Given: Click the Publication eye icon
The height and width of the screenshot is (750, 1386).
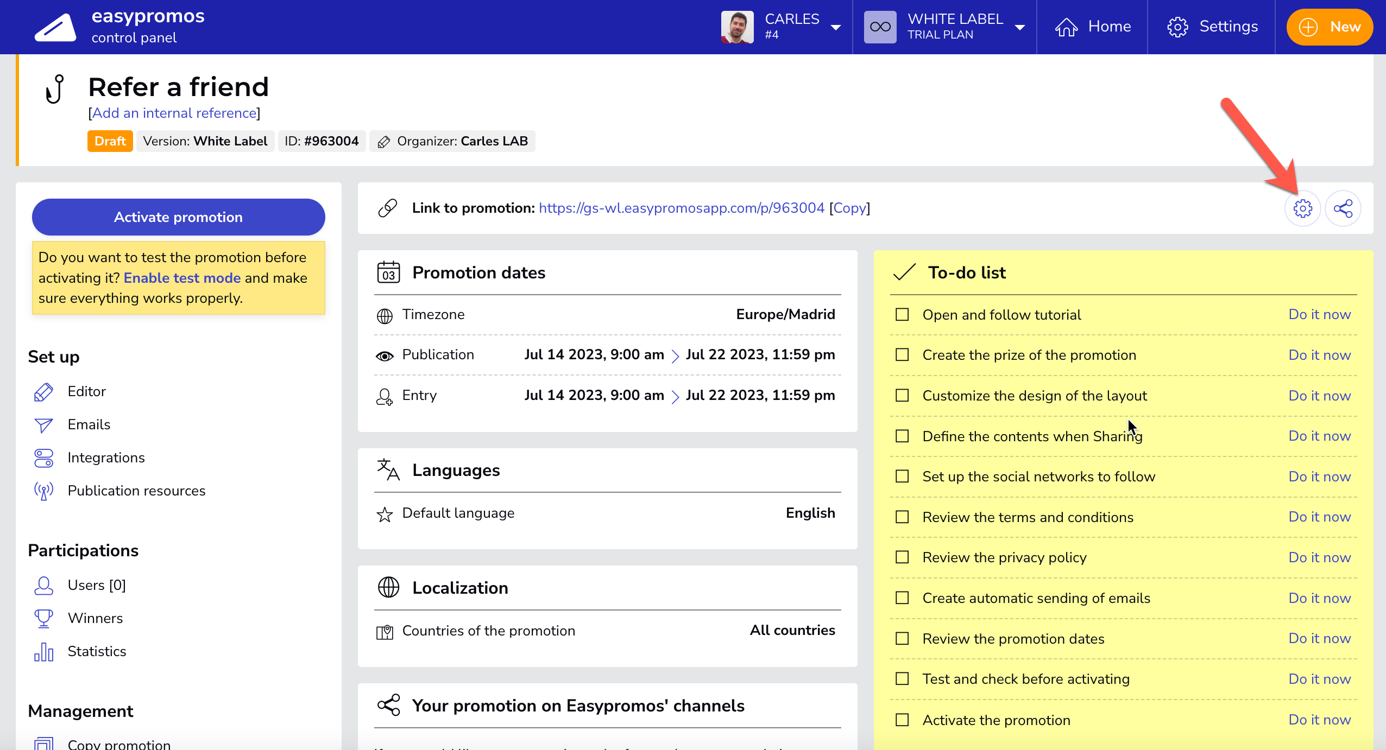Looking at the screenshot, I should tap(385, 356).
